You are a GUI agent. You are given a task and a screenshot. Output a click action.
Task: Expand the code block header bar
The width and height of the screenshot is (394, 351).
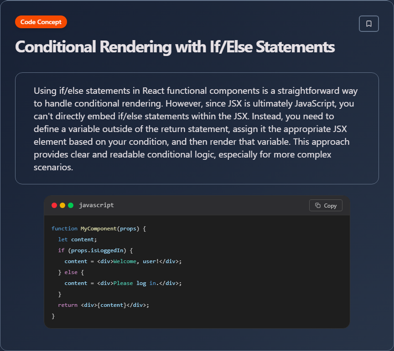coord(196,205)
